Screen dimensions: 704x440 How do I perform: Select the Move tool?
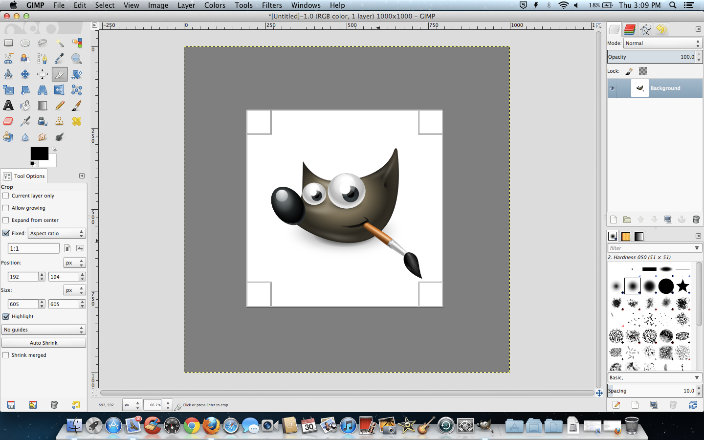click(25, 74)
